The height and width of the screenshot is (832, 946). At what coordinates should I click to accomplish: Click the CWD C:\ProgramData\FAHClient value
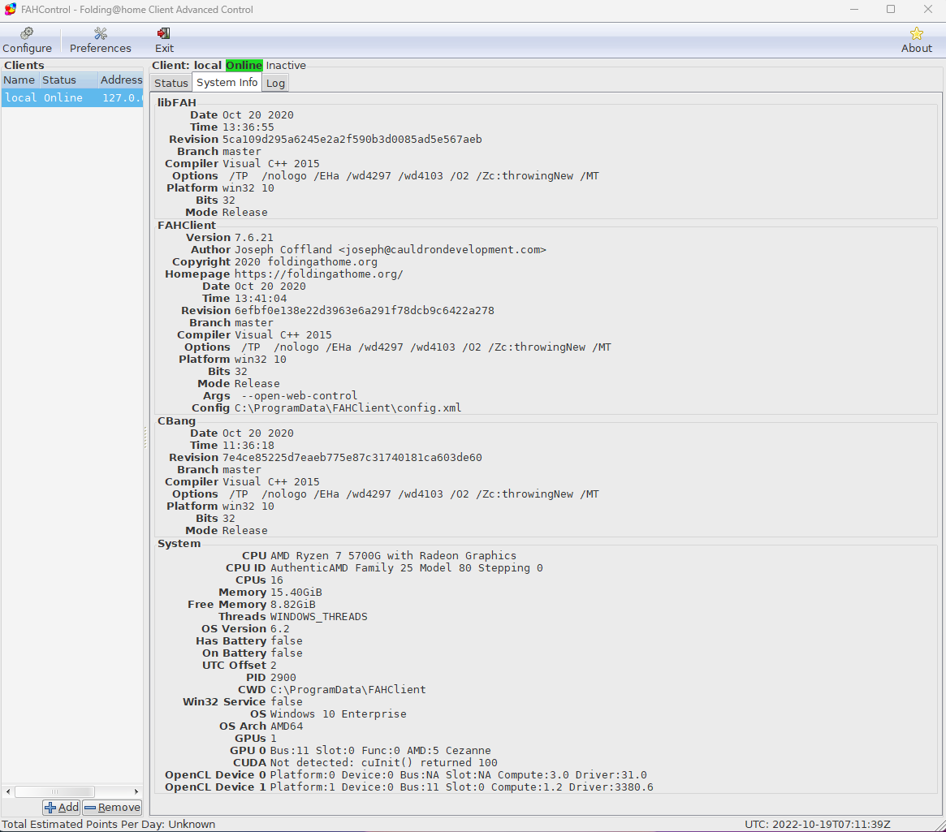click(x=348, y=689)
